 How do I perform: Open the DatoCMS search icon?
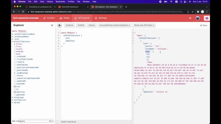coord(190,18)
